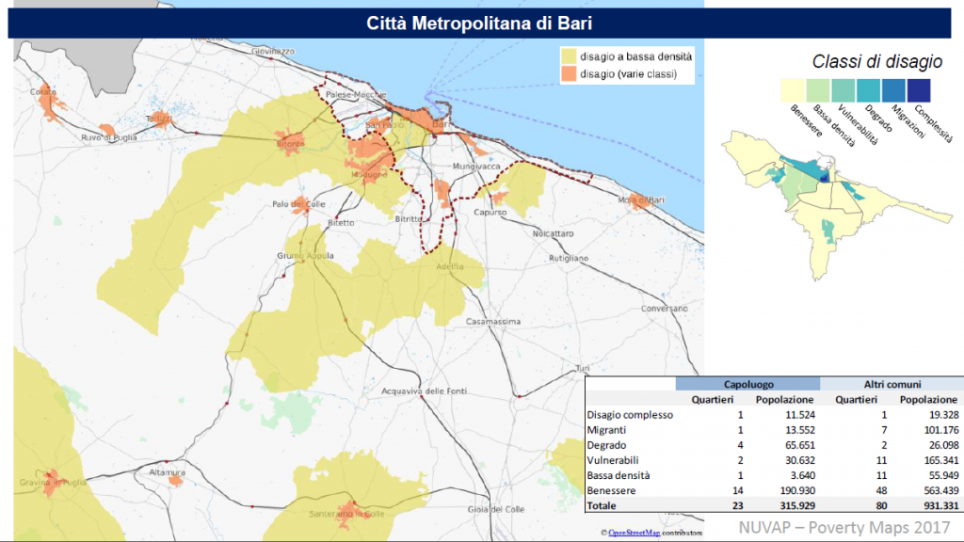Image resolution: width=964 pixels, height=542 pixels.
Task: Select the pale yellow Benessere class swatch
Action: point(793,90)
